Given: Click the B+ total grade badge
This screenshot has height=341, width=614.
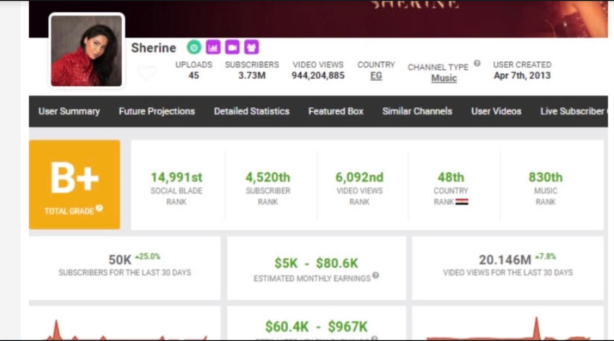Looking at the screenshot, I should 74,184.
